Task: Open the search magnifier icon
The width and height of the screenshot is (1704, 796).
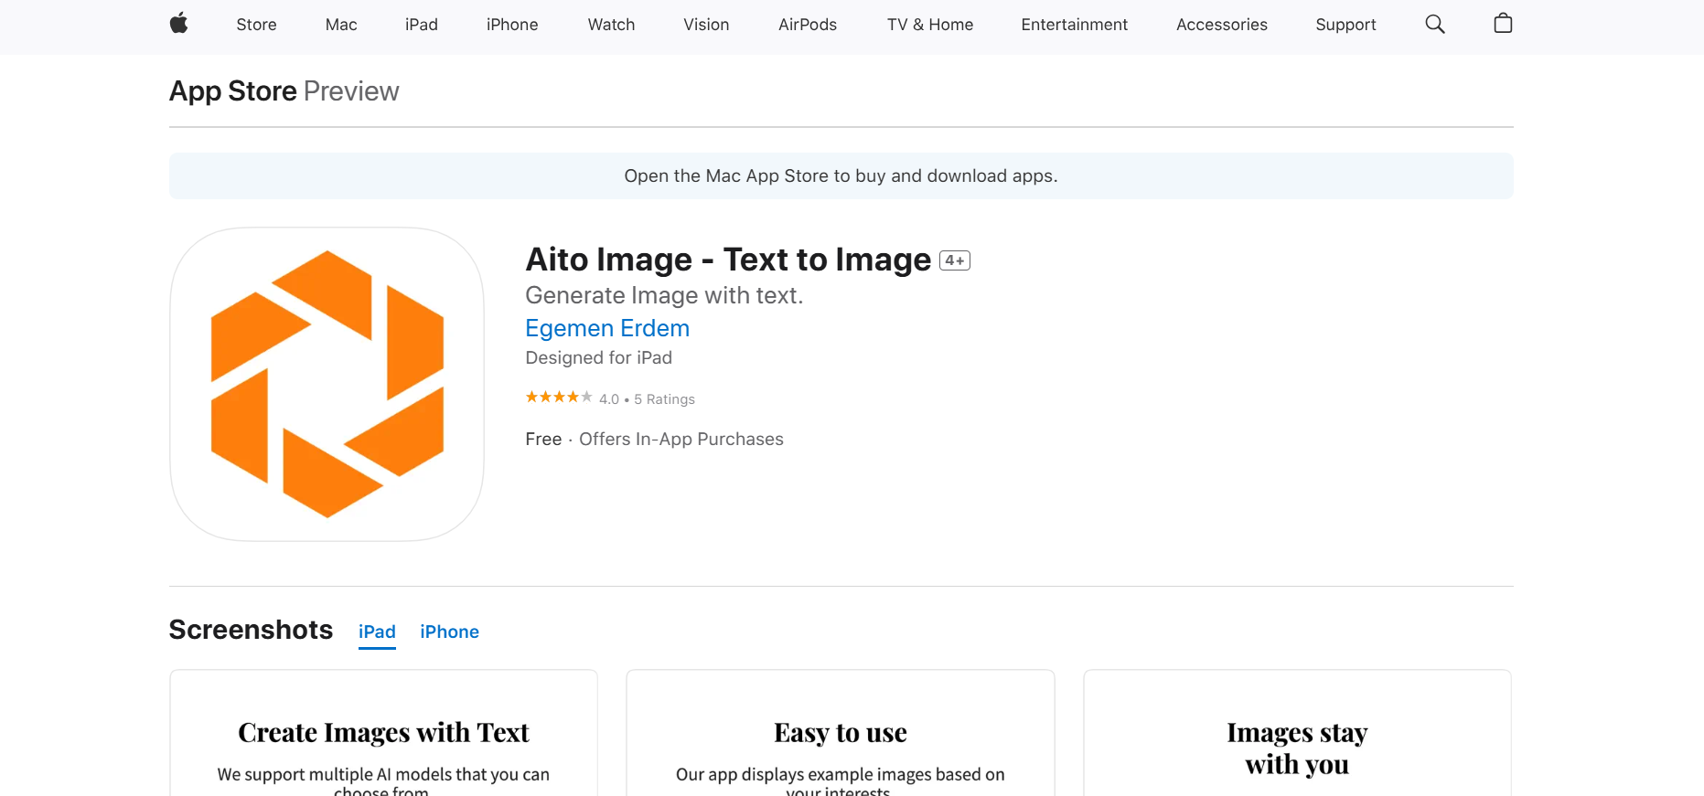Action: coord(1434,25)
